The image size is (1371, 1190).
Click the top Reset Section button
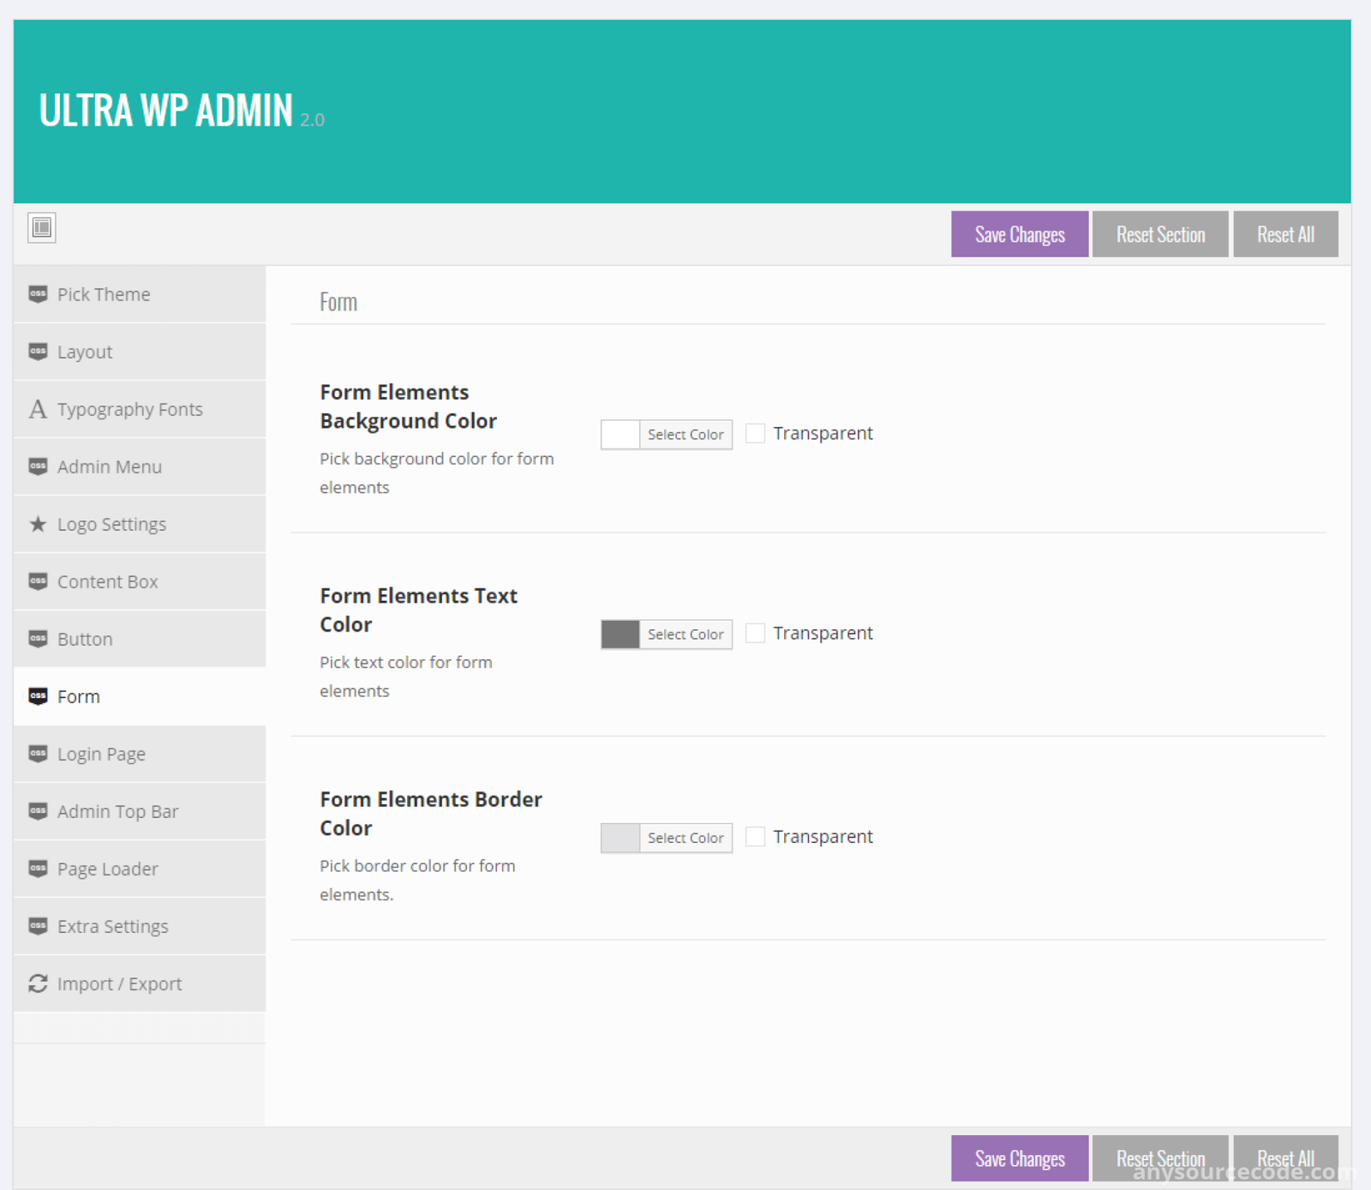1160,234
